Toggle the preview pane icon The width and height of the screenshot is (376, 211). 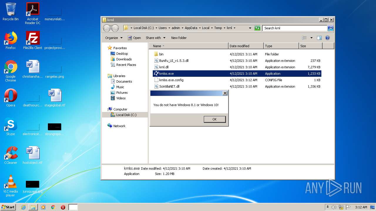tap(319, 38)
